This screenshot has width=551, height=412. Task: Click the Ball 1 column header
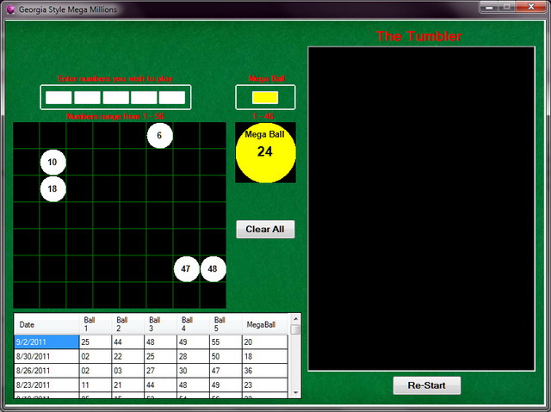96,324
